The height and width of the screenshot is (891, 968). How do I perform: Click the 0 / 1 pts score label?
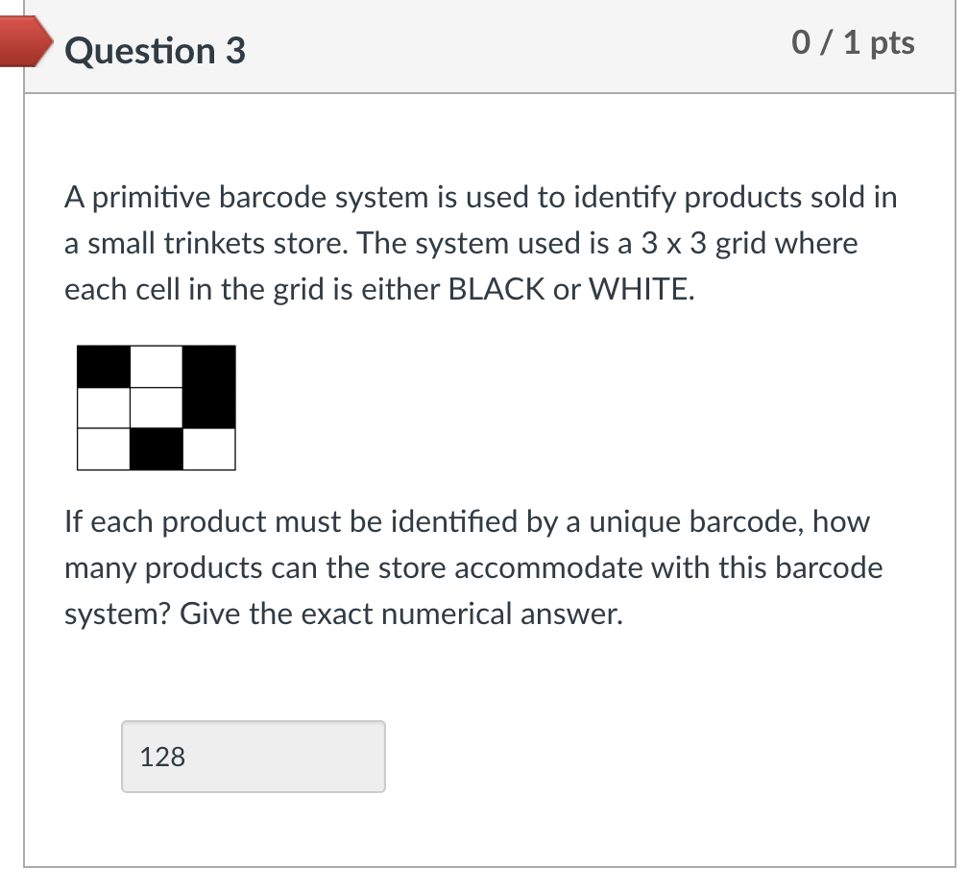(851, 42)
